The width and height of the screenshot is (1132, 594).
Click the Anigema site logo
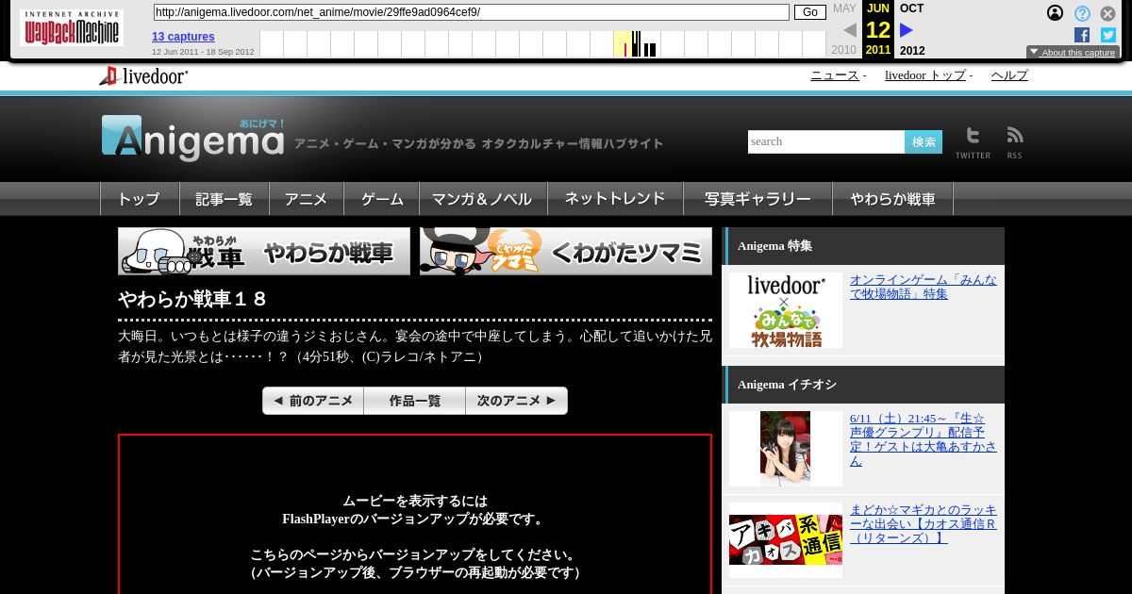(x=192, y=139)
